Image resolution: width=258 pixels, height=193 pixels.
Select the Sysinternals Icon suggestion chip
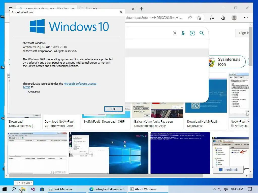(x=227, y=62)
